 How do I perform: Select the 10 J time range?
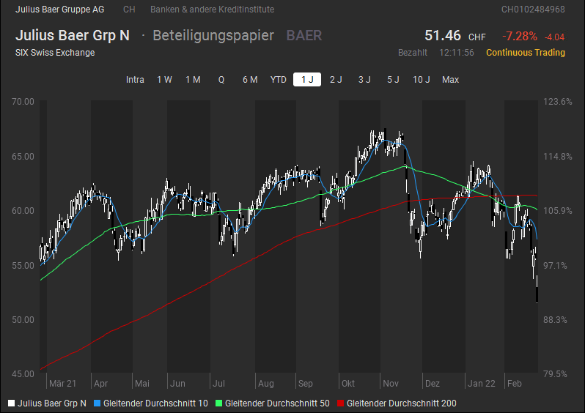click(x=422, y=80)
